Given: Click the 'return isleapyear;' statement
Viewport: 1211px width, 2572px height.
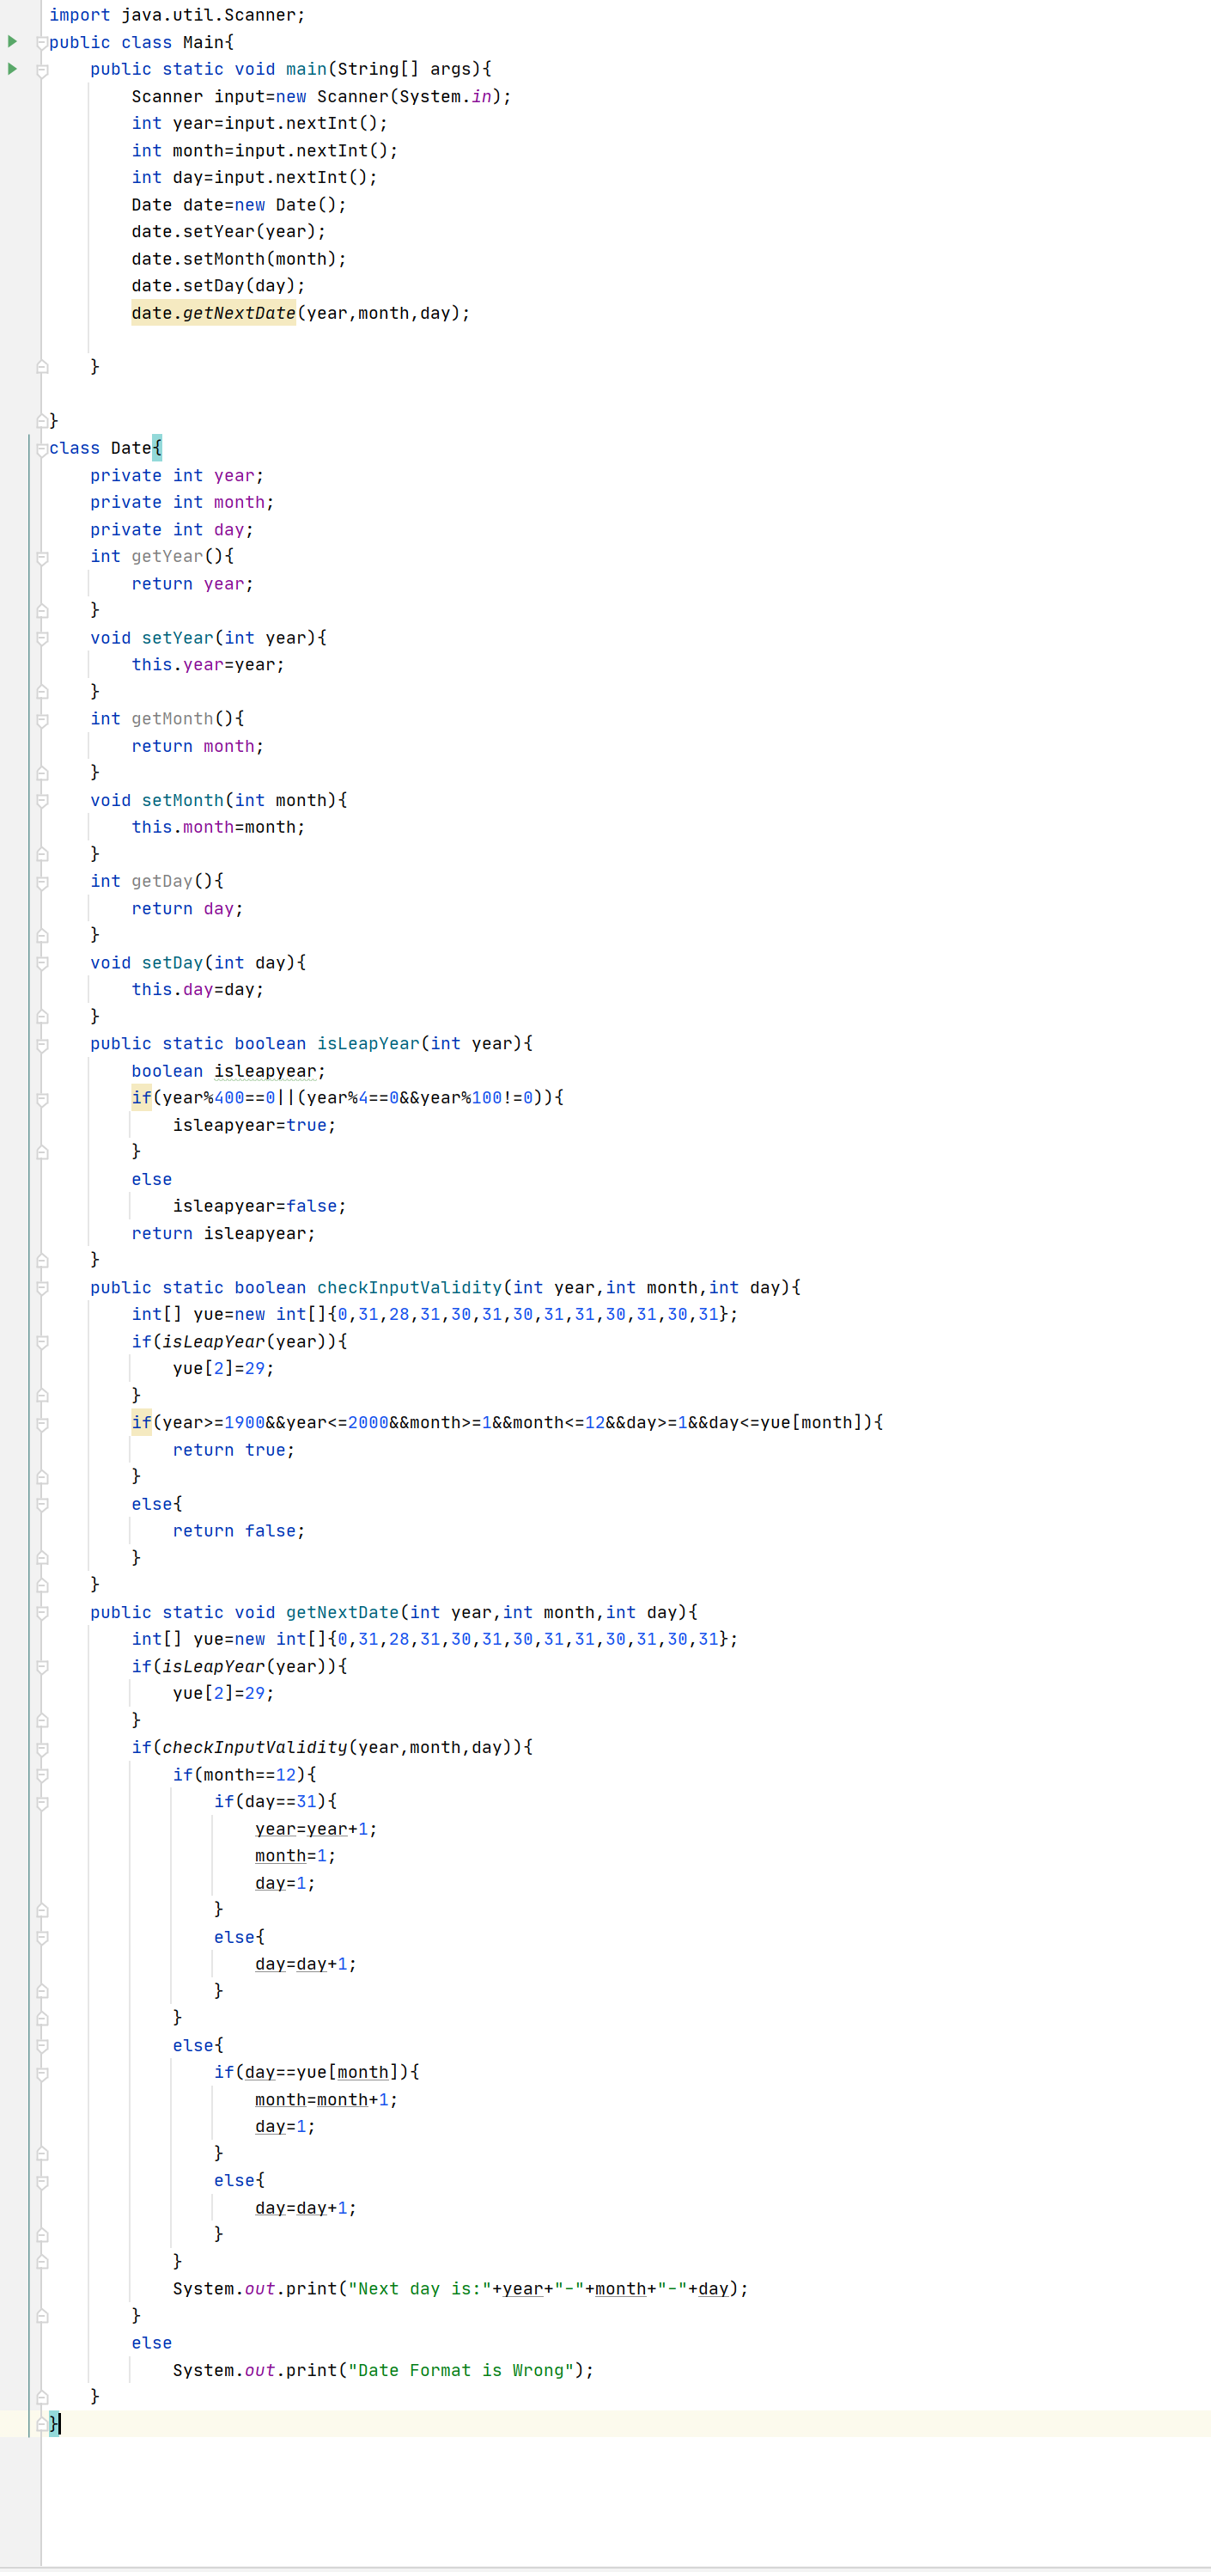Looking at the screenshot, I should pos(223,1234).
